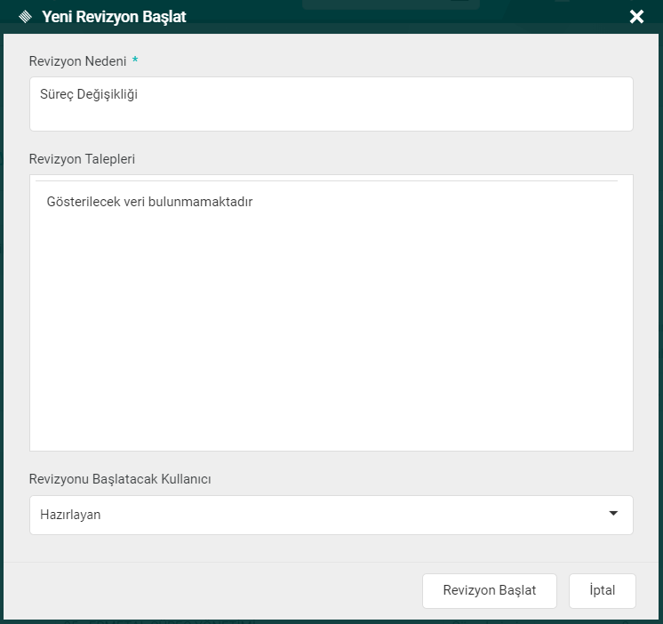Click the Revizyon Nedeni label
This screenshot has height=624, width=663.
coord(77,60)
